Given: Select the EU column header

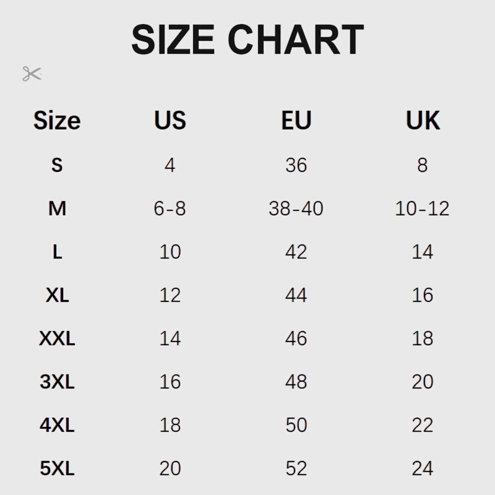Looking at the screenshot, I should tap(296, 121).
